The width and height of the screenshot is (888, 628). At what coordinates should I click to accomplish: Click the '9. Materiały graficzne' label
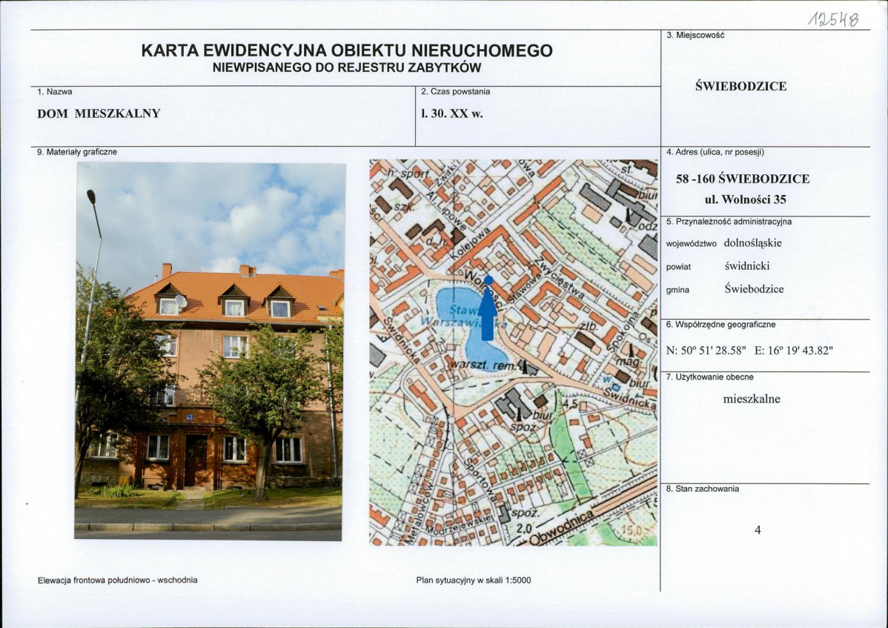coord(76,152)
